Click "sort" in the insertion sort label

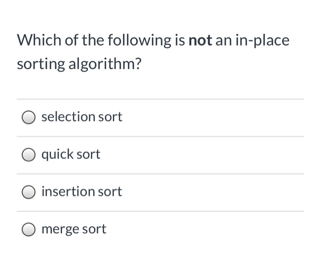tap(110, 192)
